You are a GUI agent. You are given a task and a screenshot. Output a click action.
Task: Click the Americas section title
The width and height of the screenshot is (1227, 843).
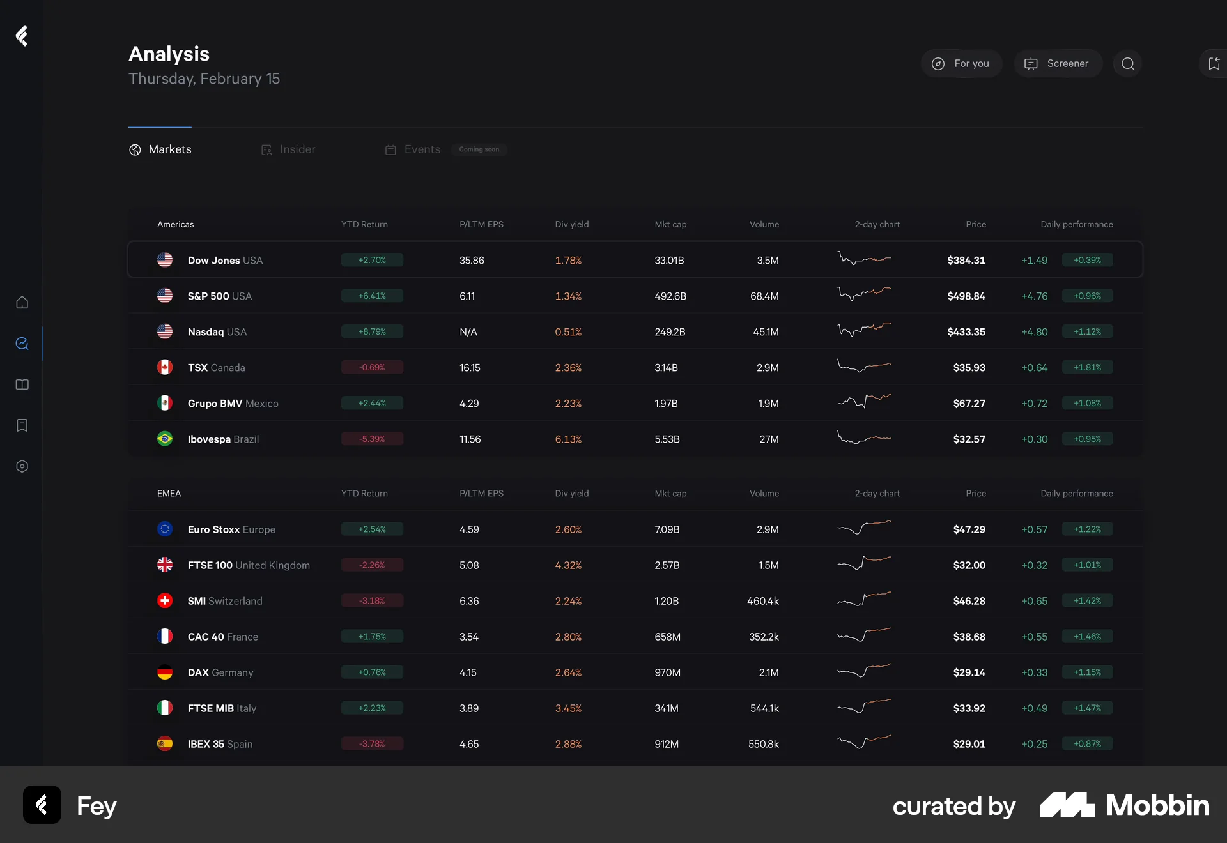(175, 224)
